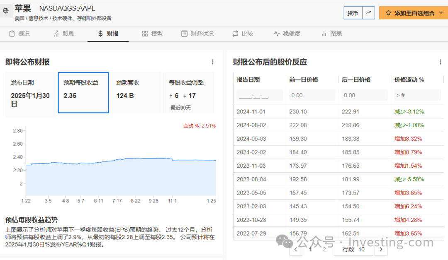Open the 稳健度 tab
The height and width of the screenshot is (260, 448).
[287, 34]
